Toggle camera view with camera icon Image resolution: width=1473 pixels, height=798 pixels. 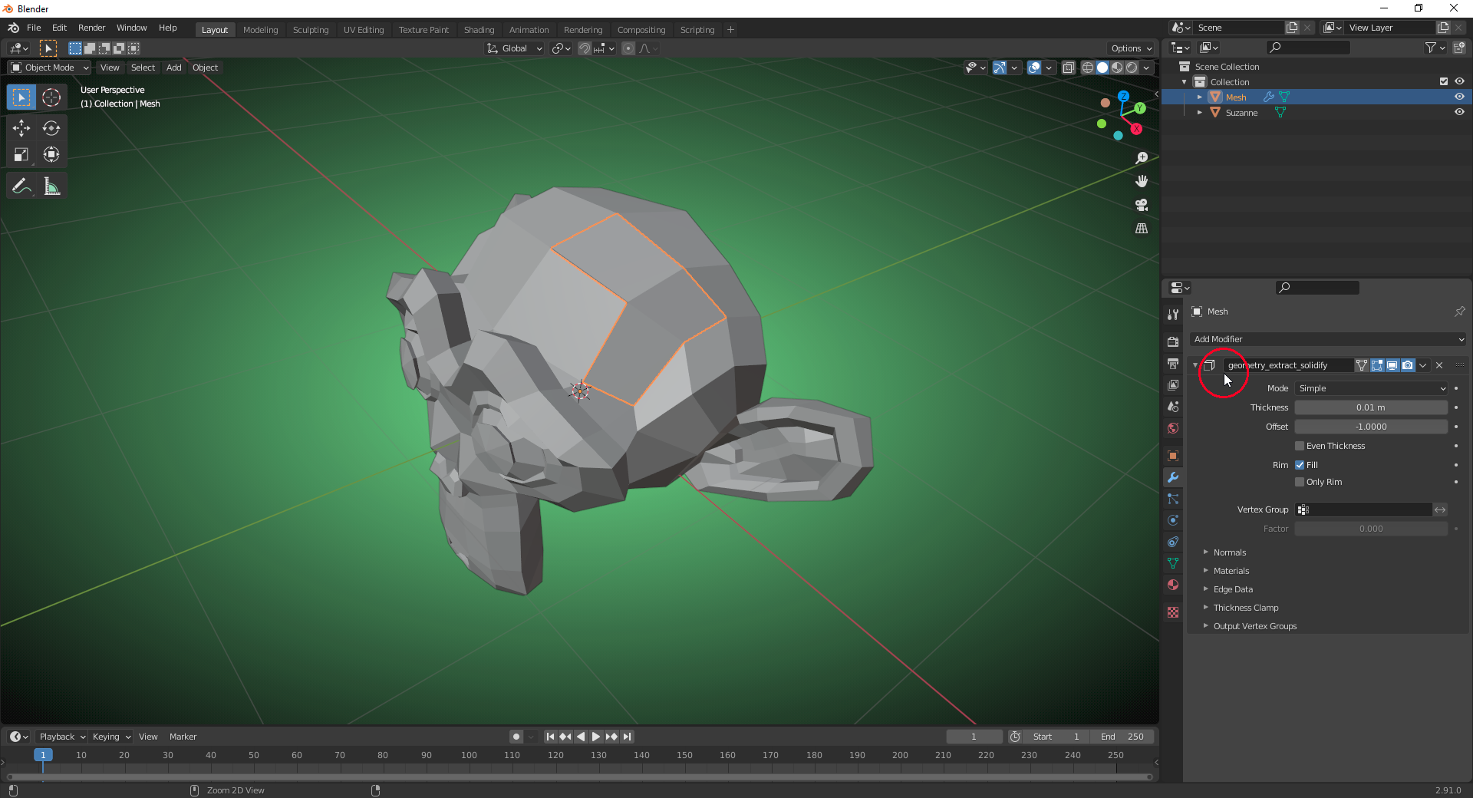(1142, 205)
